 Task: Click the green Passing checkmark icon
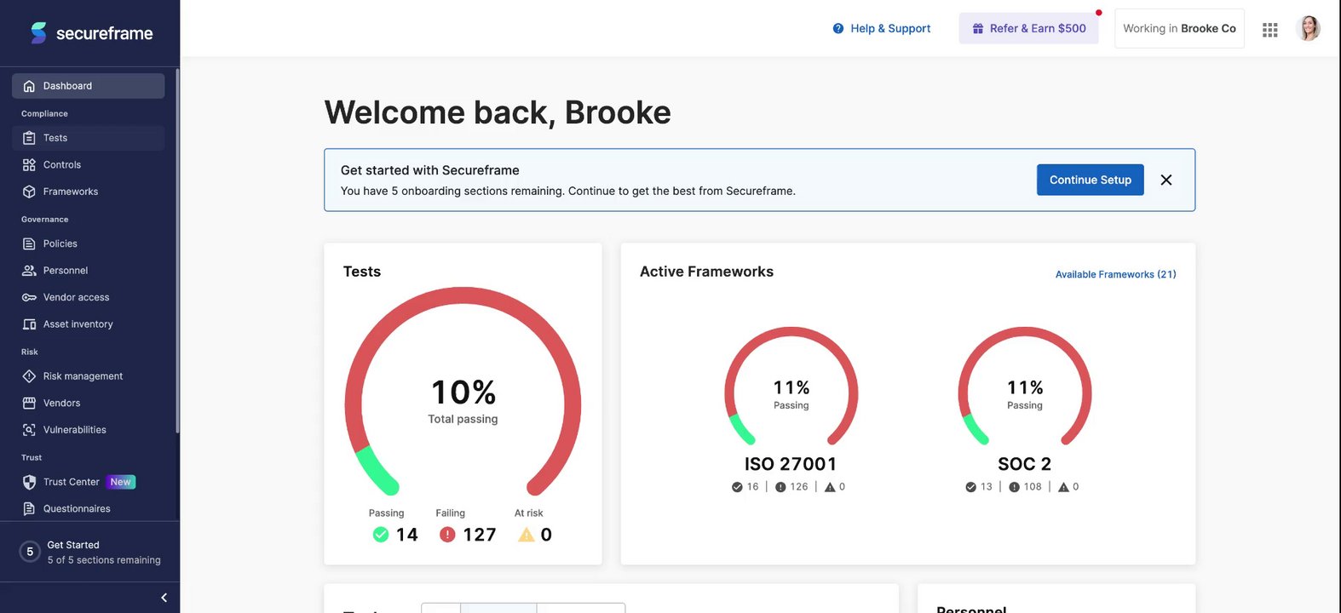tap(381, 535)
